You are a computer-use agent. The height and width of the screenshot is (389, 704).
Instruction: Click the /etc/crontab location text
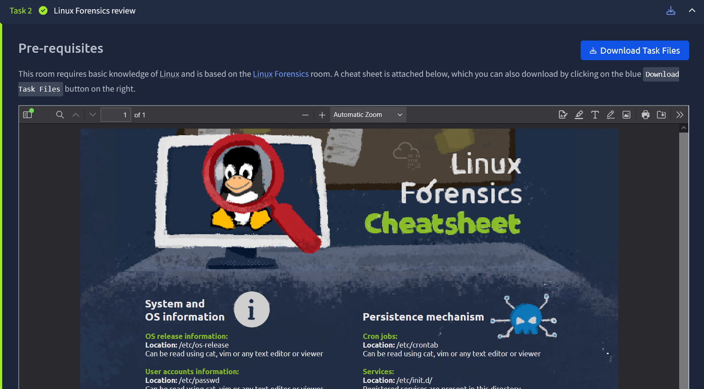coord(417,345)
